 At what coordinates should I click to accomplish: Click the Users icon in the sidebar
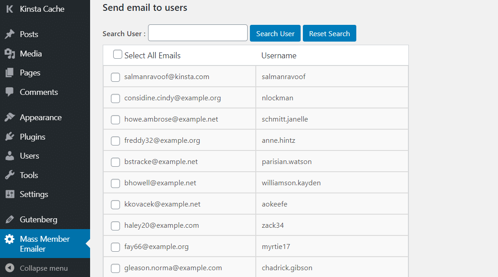[10, 155]
